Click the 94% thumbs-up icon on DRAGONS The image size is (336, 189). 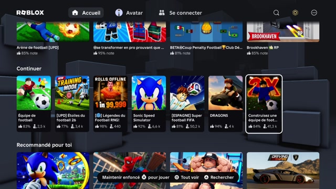tap(212, 127)
